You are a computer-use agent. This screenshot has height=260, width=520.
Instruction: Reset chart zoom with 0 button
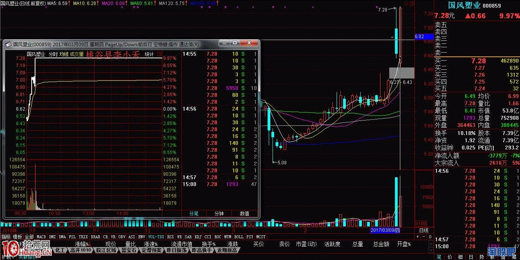(430, 237)
